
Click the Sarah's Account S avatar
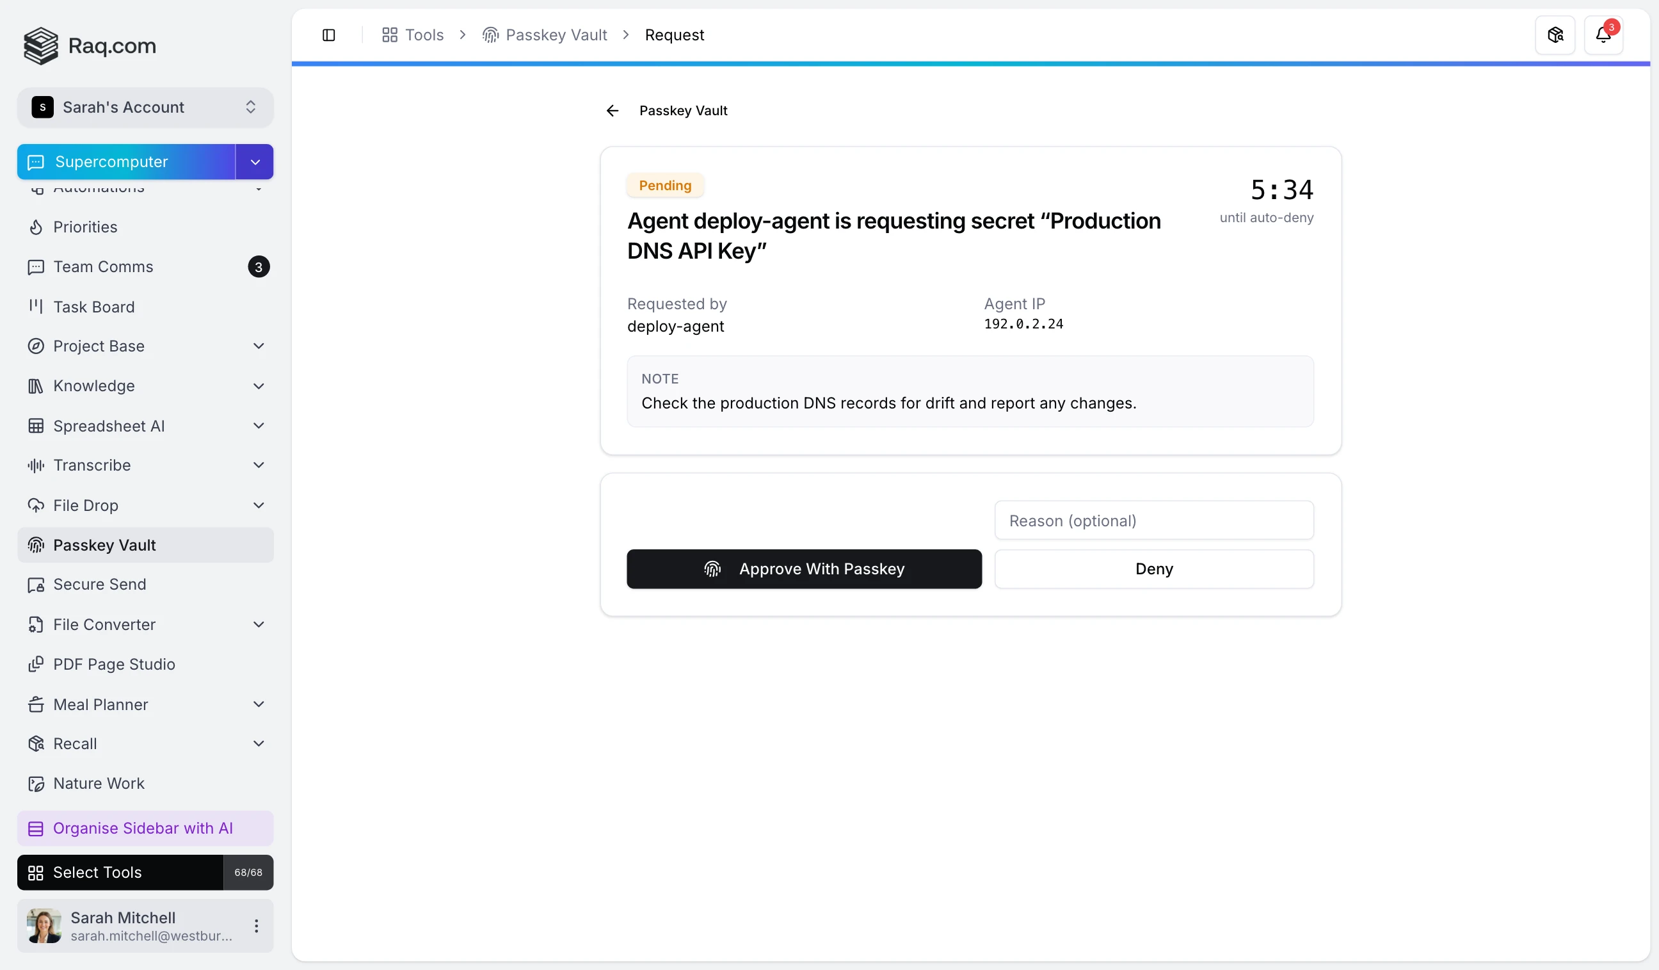tap(43, 108)
